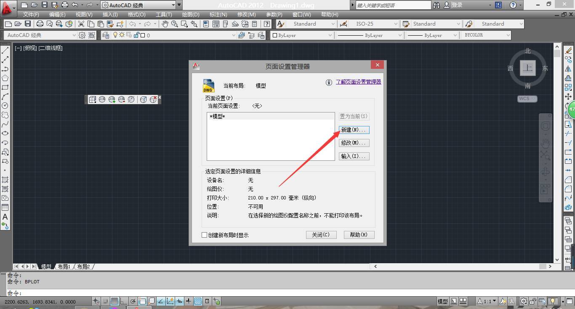Select the Rectangle tool in draw toolbar
Image resolution: width=575 pixels, height=309 pixels.
click(5, 87)
